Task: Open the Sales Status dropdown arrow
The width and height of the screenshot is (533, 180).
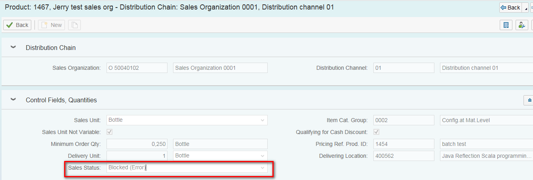Action: tap(262, 168)
